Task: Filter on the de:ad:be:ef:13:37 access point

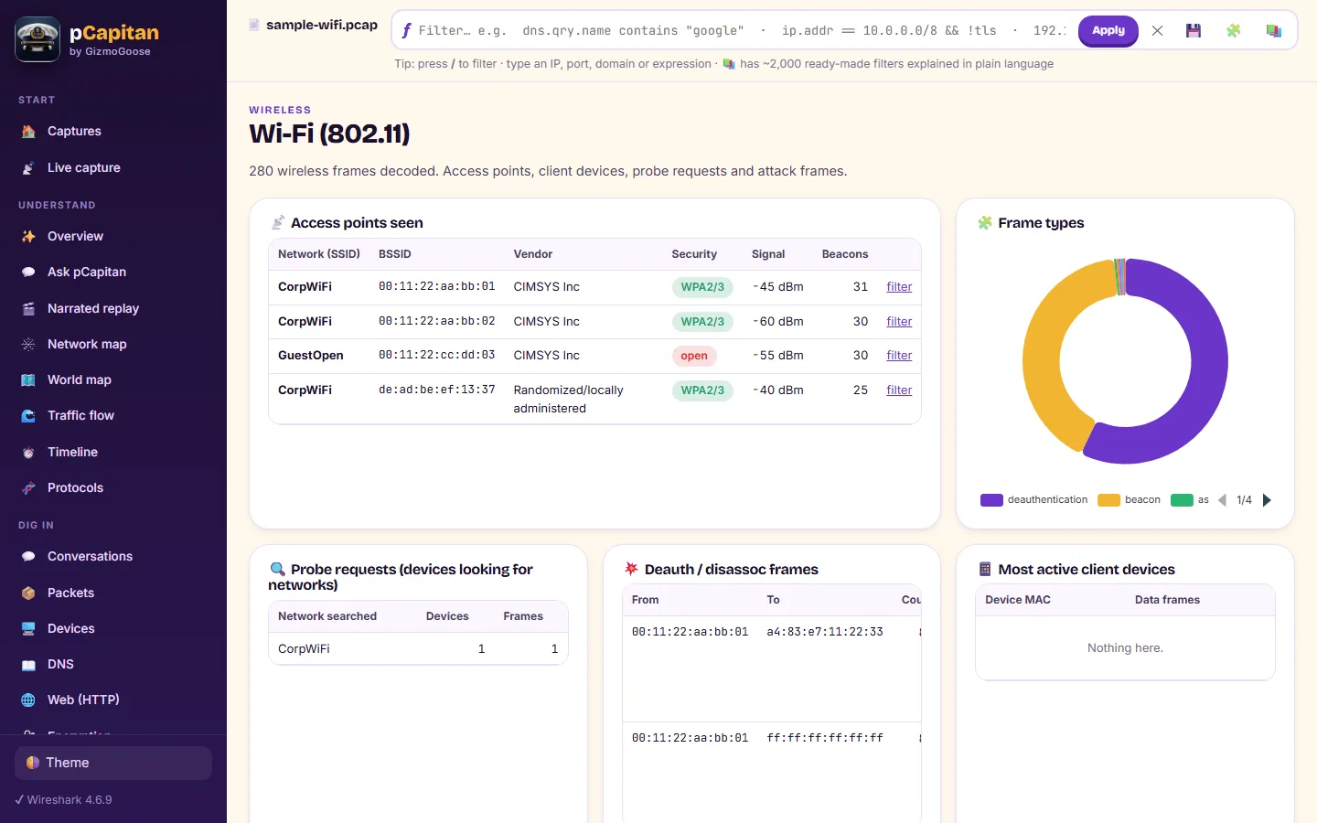Action: [899, 390]
